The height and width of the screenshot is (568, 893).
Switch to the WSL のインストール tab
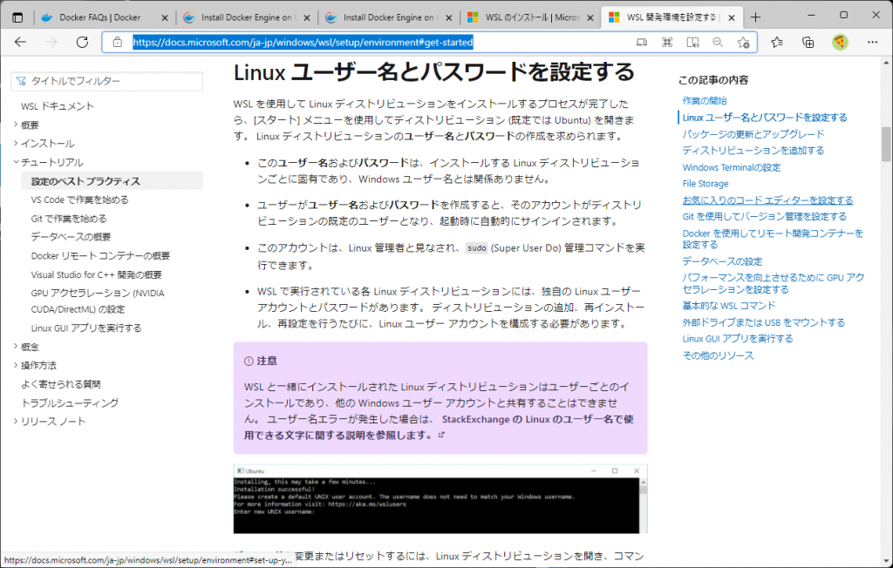click(529, 17)
